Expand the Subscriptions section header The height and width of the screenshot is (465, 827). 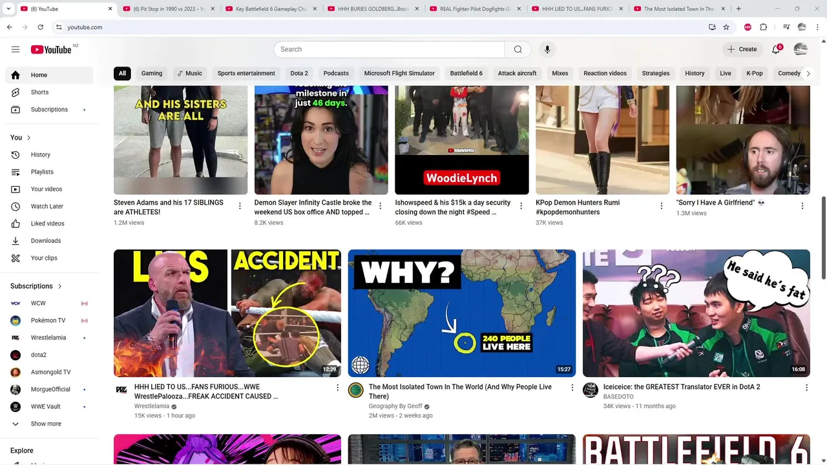pos(36,286)
